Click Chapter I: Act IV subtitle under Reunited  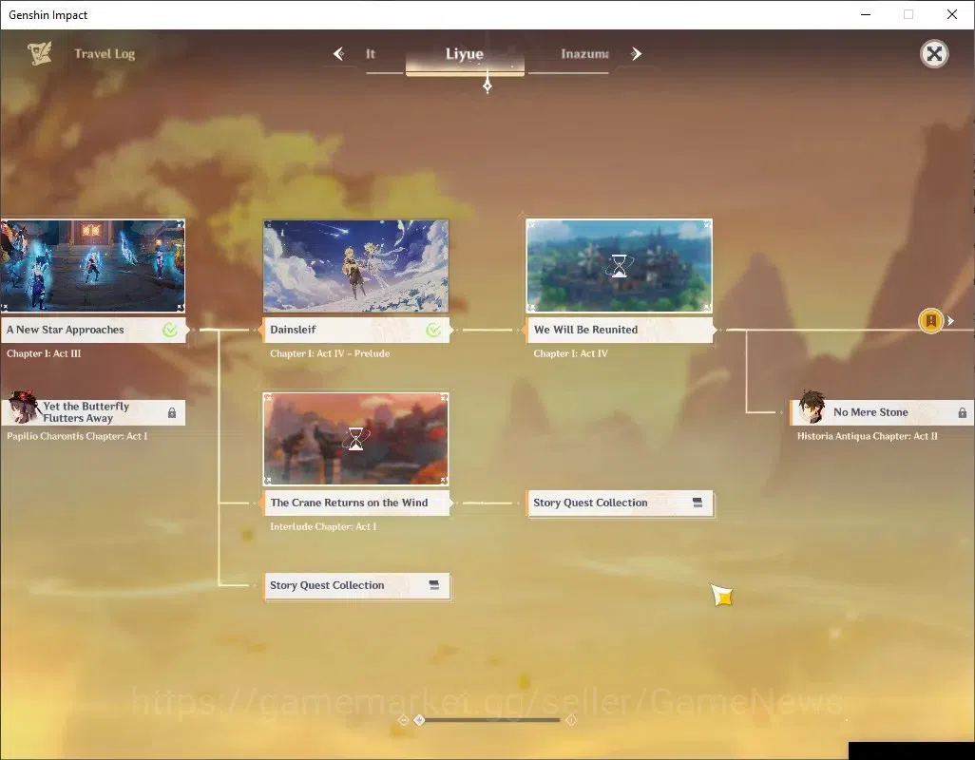570,353
